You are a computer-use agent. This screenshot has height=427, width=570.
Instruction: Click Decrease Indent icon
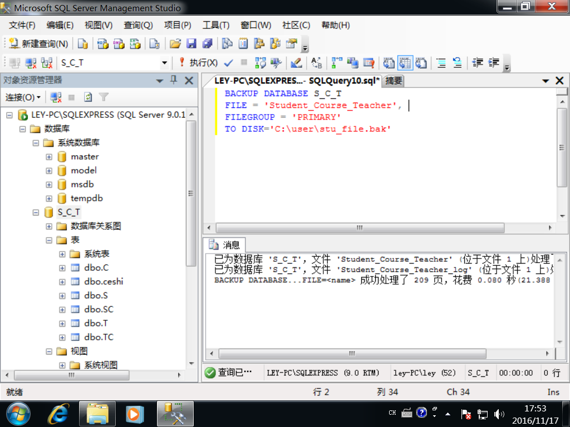[x=477, y=63]
